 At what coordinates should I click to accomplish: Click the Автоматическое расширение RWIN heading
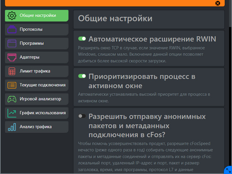(152, 39)
